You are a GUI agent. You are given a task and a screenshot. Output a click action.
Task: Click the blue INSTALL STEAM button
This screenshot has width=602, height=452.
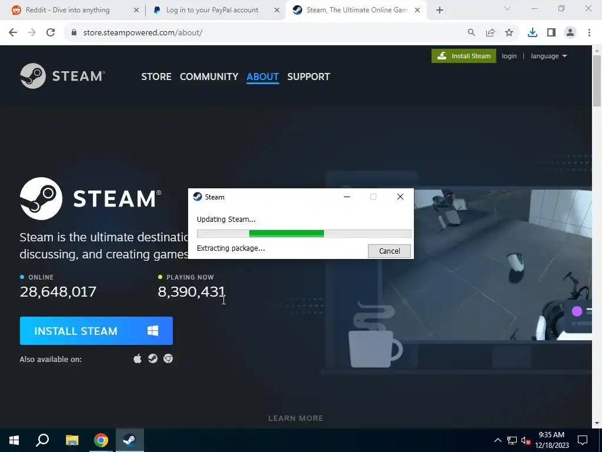tap(96, 331)
